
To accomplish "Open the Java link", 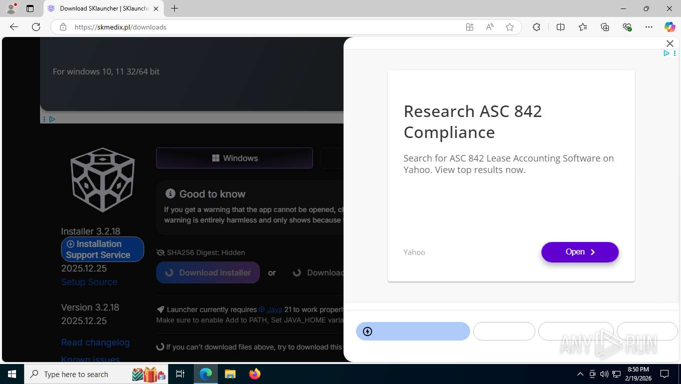I will (x=274, y=309).
